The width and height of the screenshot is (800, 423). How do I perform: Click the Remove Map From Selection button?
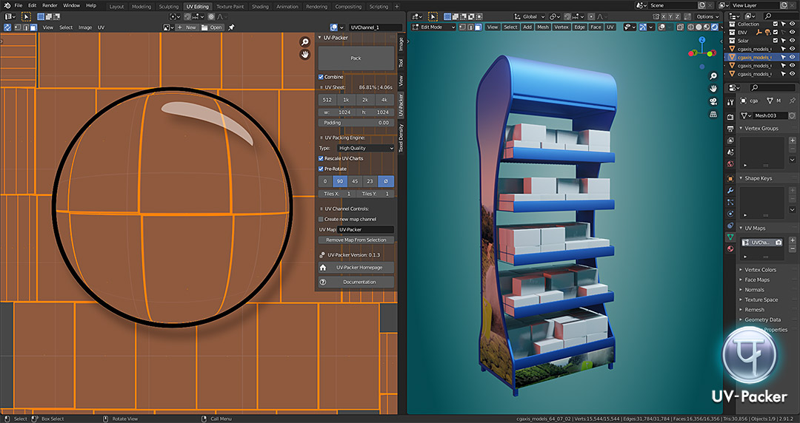pos(356,240)
